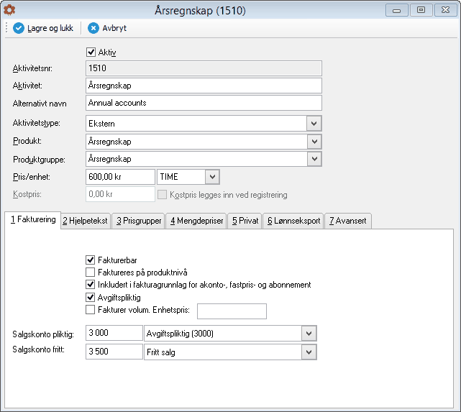Click the Salgskonto pliktig label
Screen dimensions: 461x412
click(43, 334)
